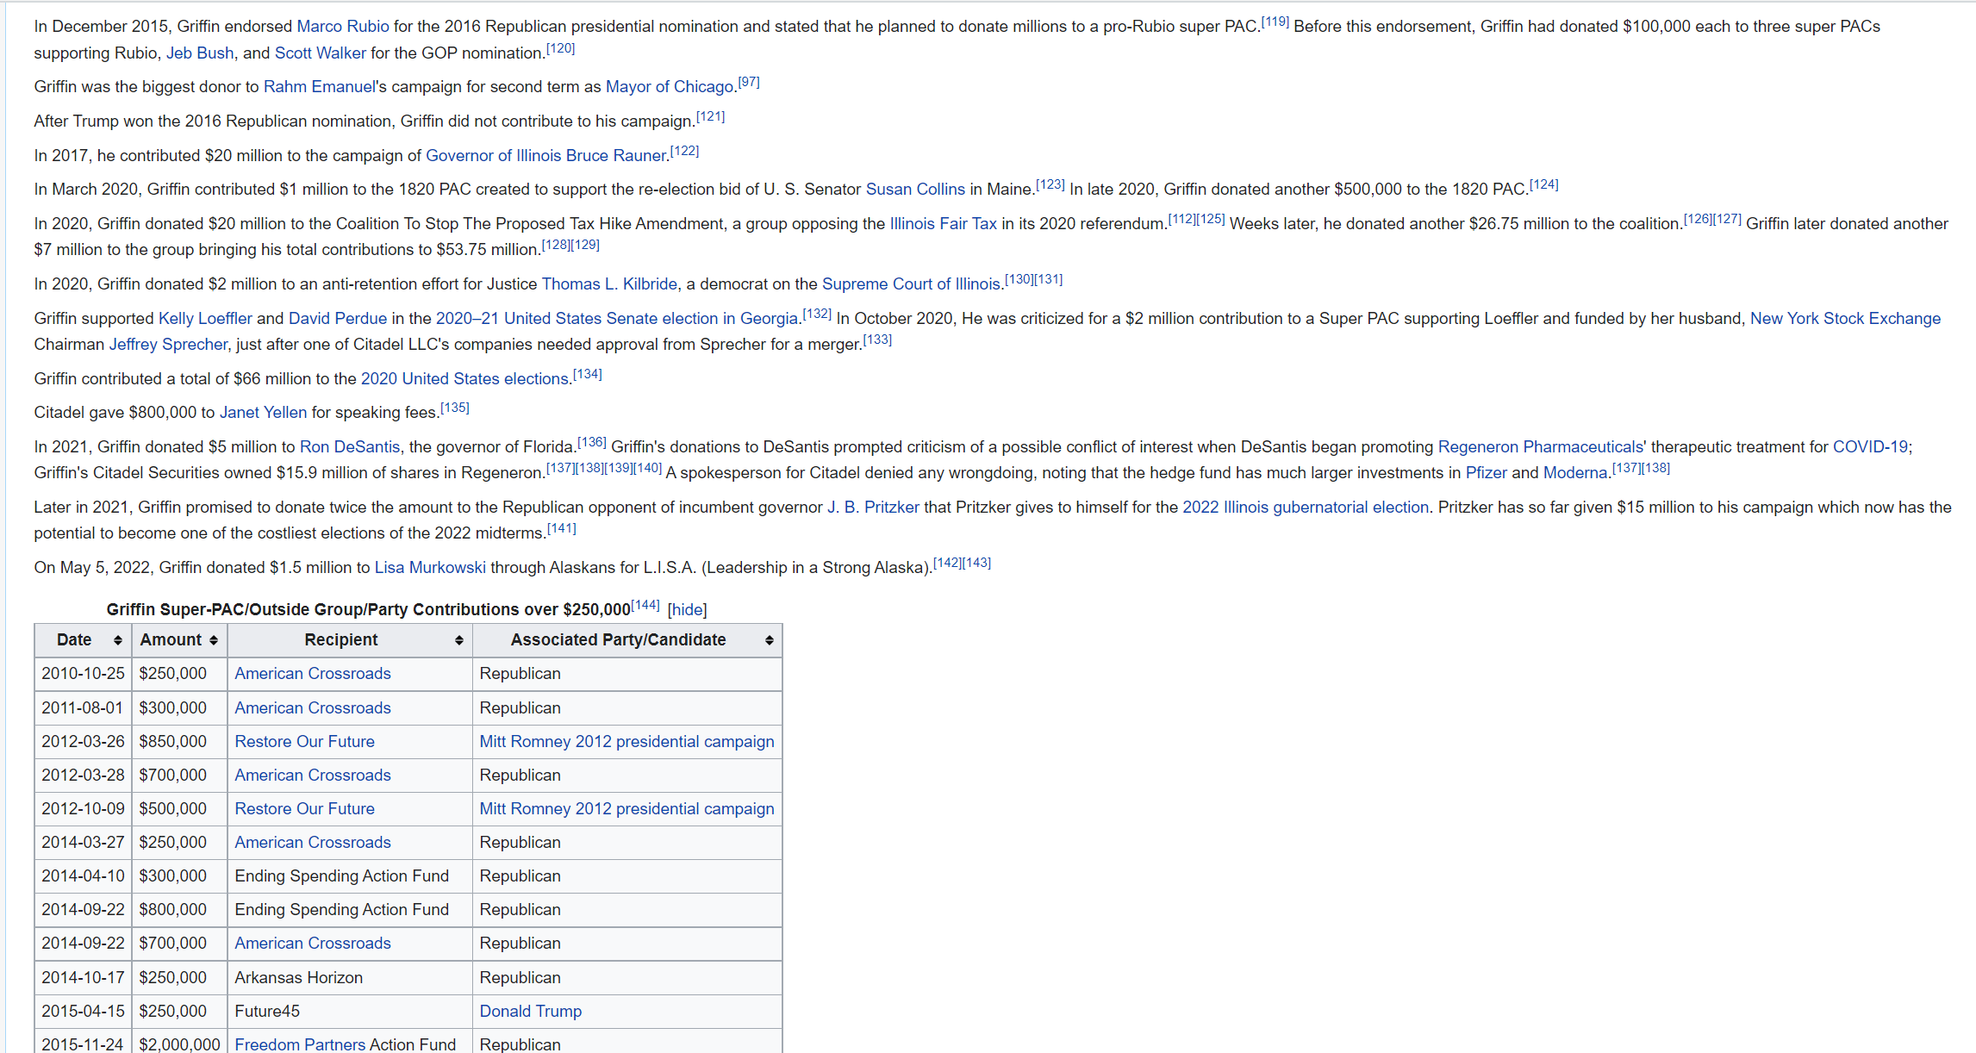Open the Pfizer link
The image size is (1976, 1053).
coord(1486,473)
